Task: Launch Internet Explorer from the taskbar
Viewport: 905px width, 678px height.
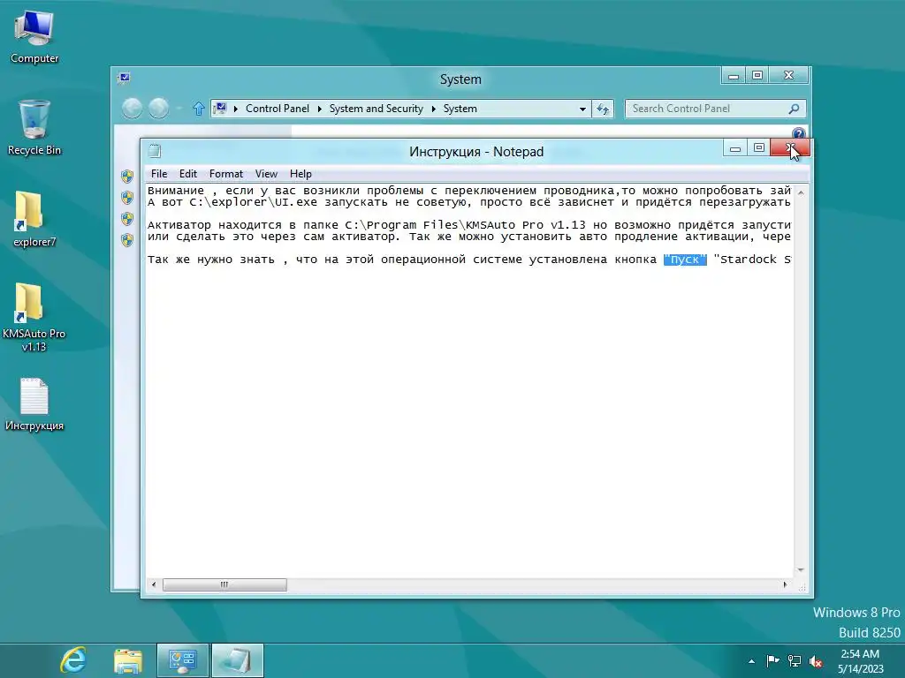Action: click(73, 660)
